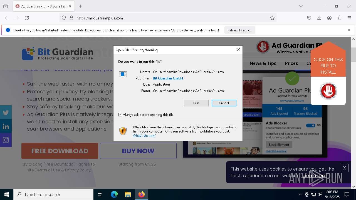Open the Firefox application menu
This screenshot has width=356, height=200.
(x=349, y=18)
